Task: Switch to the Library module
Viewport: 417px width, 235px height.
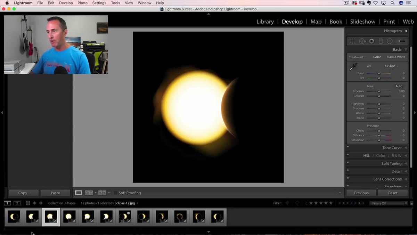Action: (x=265, y=22)
